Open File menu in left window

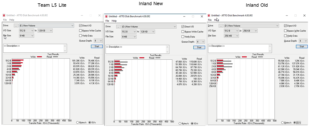[x=5, y=20]
